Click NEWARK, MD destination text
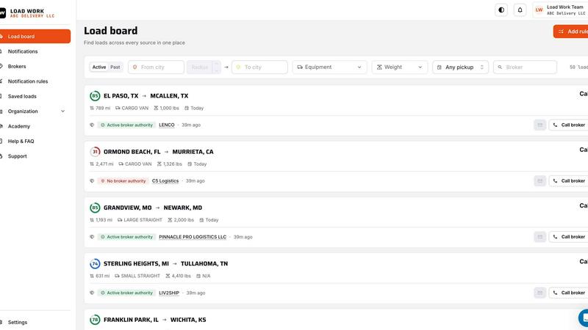The height and width of the screenshot is (330, 588). click(x=182, y=208)
